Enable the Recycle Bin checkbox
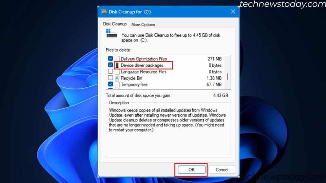 (x=110, y=78)
